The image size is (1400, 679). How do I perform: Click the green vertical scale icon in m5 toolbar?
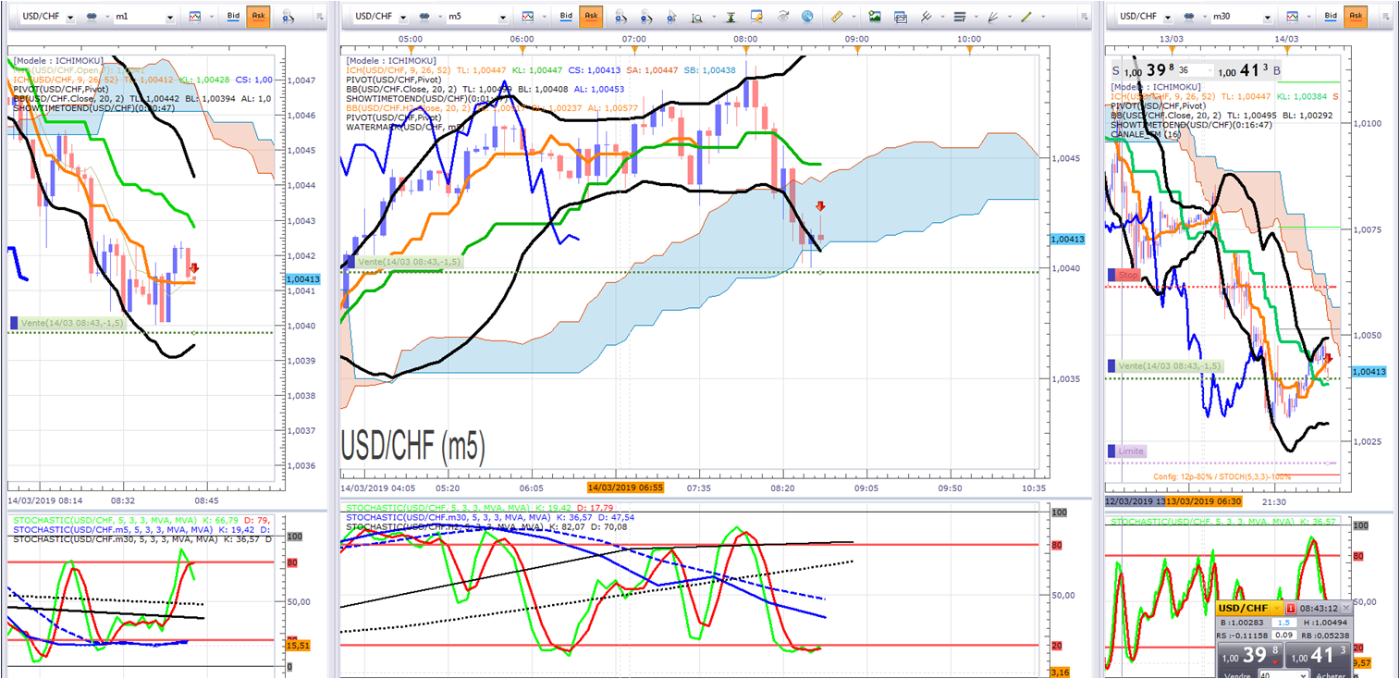coord(731,16)
